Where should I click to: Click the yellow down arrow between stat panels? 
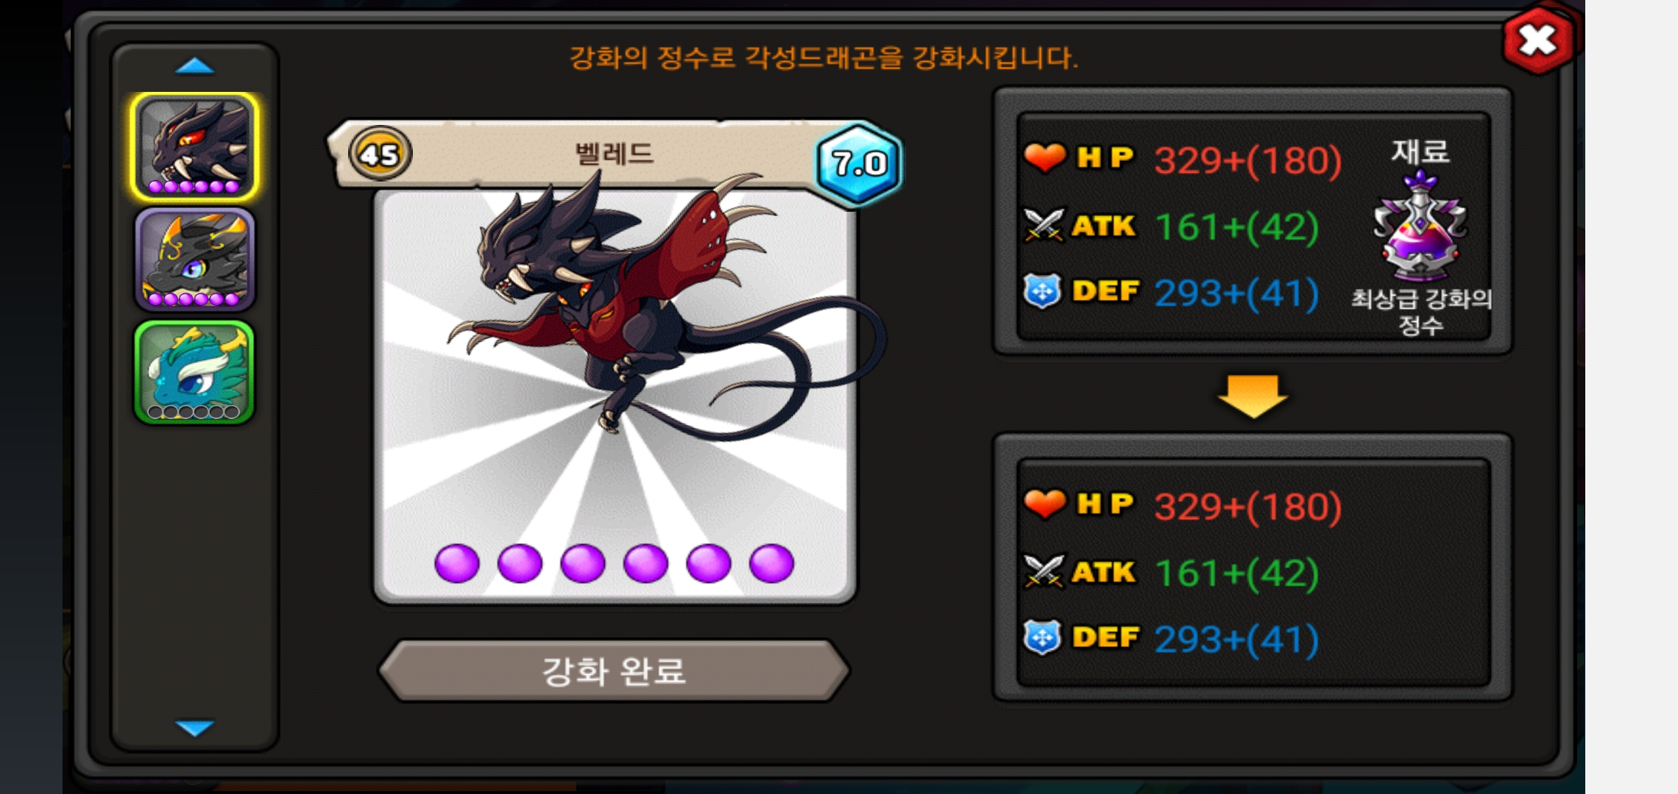[x=1253, y=396]
